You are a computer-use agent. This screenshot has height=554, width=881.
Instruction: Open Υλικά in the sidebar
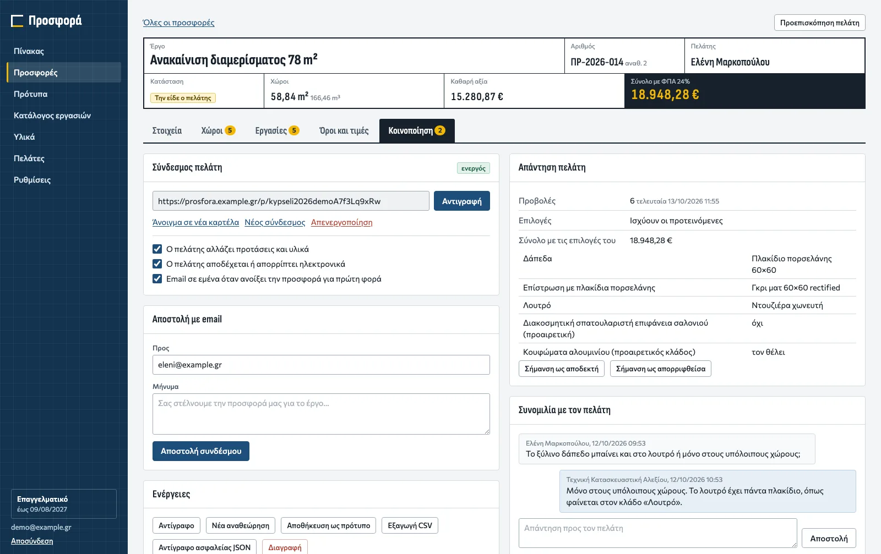pos(64,137)
